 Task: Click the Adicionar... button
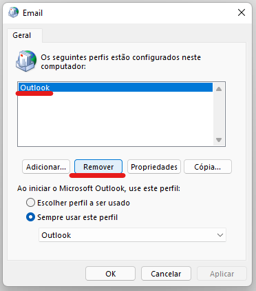click(46, 167)
